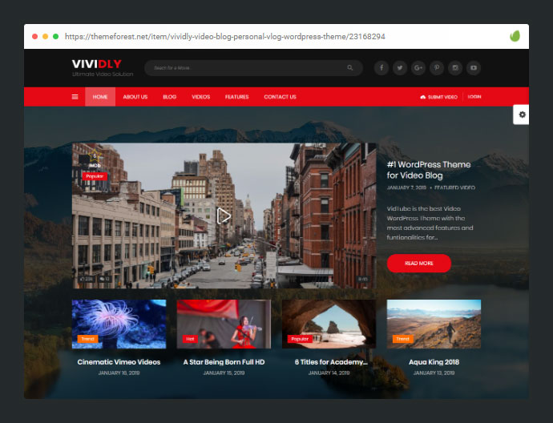Click the likes counter on featured video
This screenshot has width=553, height=423.
point(87,279)
